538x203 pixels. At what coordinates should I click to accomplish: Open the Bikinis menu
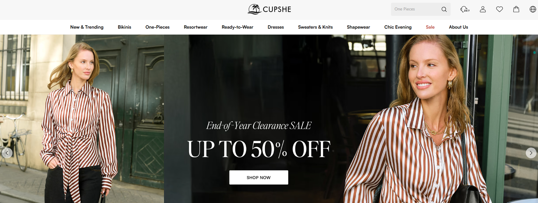124,27
